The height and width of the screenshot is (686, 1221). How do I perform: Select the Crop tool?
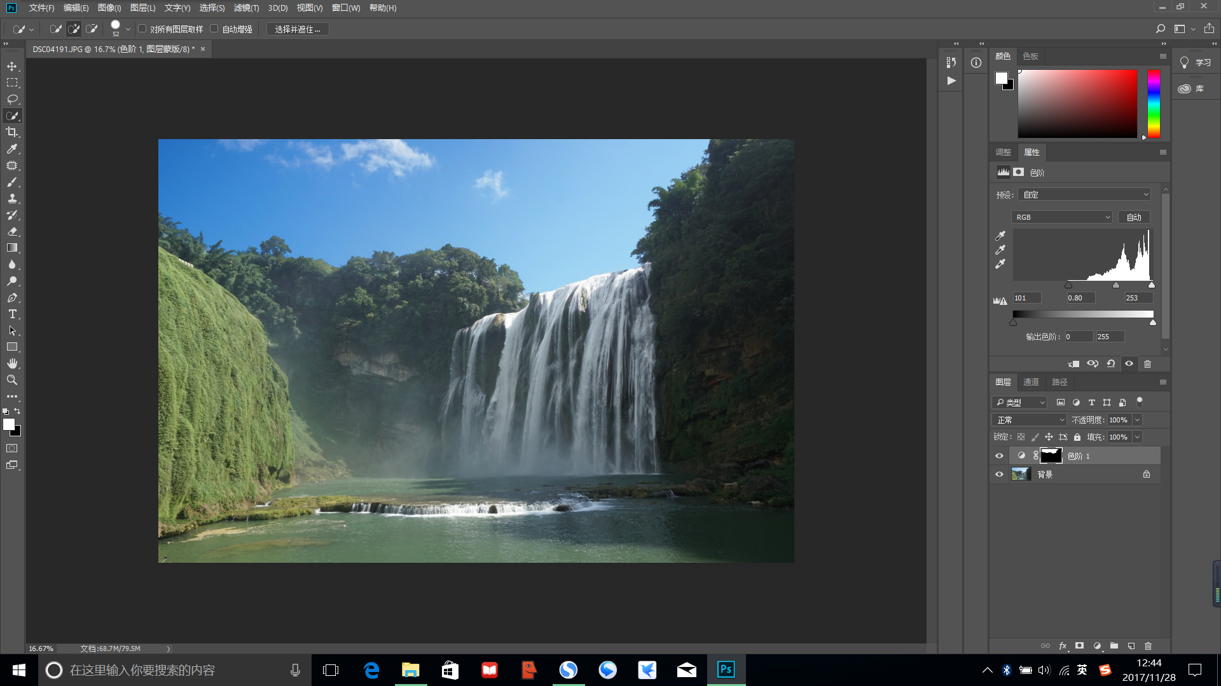click(x=12, y=132)
